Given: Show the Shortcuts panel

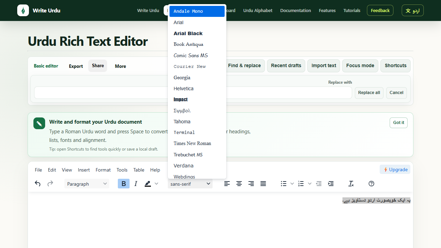Looking at the screenshot, I should point(396,65).
